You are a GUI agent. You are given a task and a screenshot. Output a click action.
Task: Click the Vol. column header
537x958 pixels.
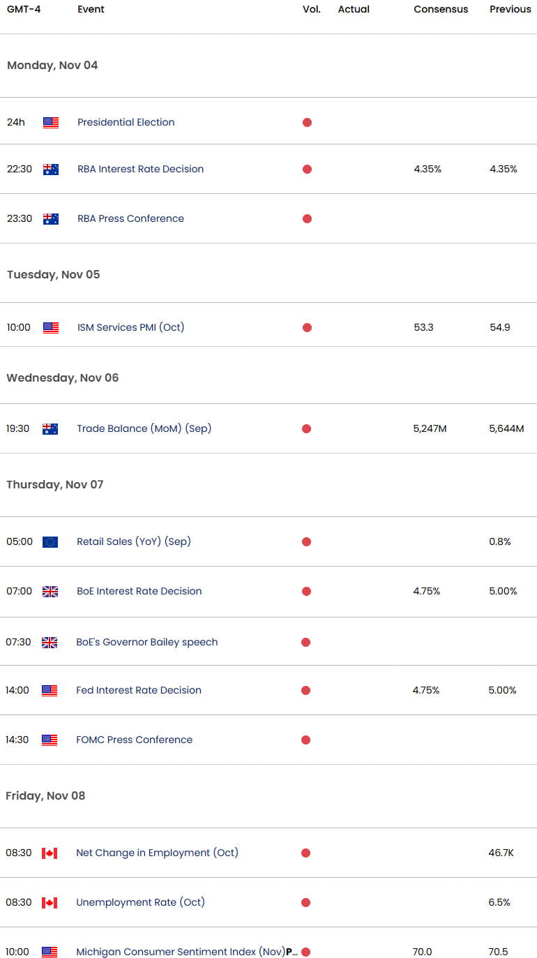point(312,9)
